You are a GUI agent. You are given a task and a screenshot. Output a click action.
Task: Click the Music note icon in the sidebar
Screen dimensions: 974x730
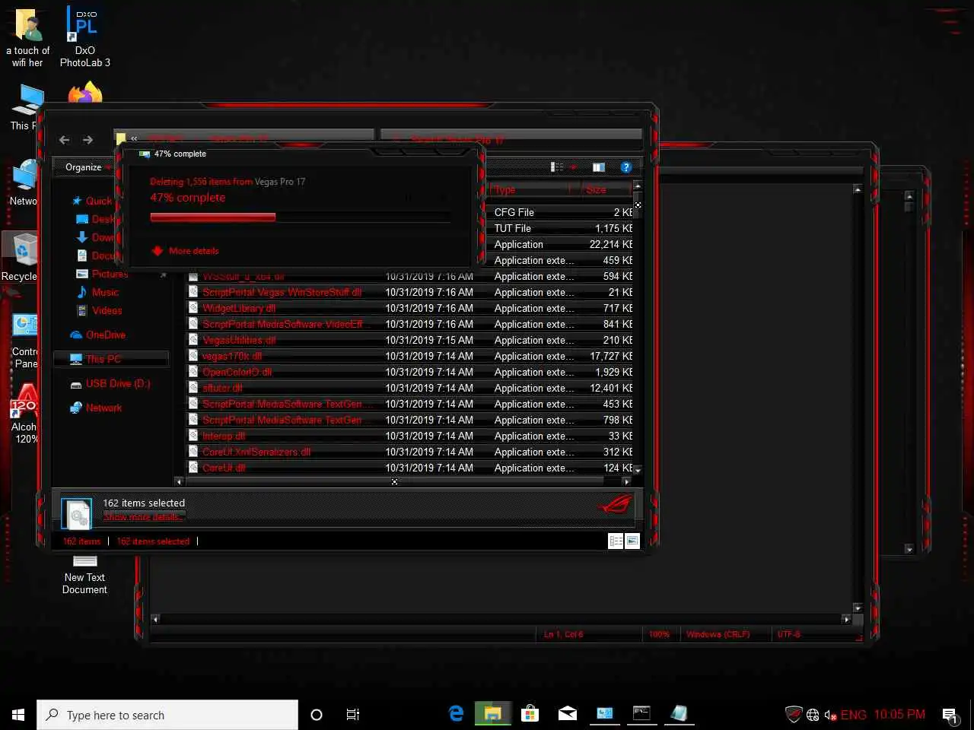82,292
